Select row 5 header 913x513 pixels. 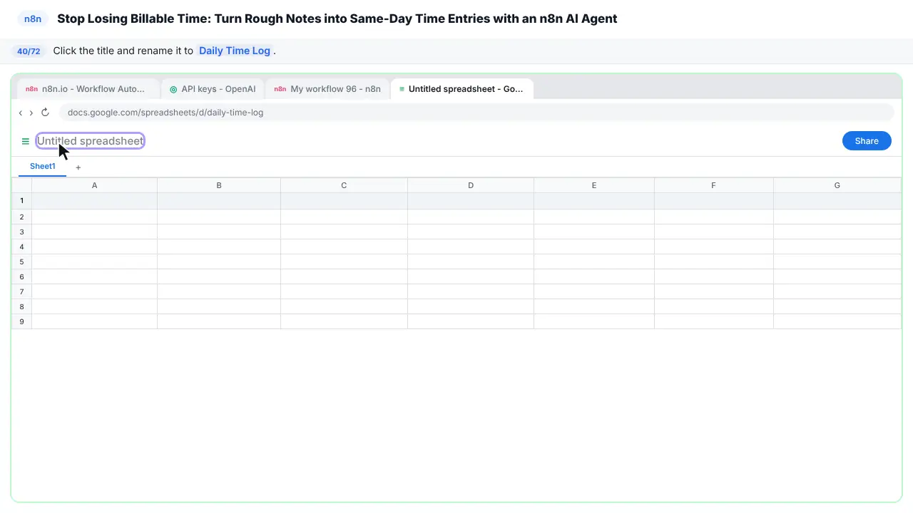coord(21,261)
